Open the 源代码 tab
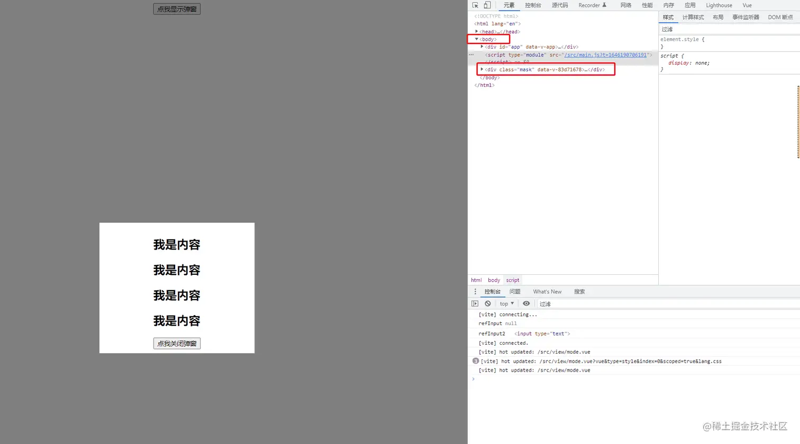The height and width of the screenshot is (444, 800). click(560, 5)
